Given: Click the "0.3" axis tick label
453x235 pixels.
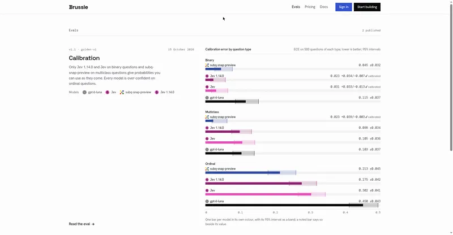Looking at the screenshot, I should pos(310,212).
